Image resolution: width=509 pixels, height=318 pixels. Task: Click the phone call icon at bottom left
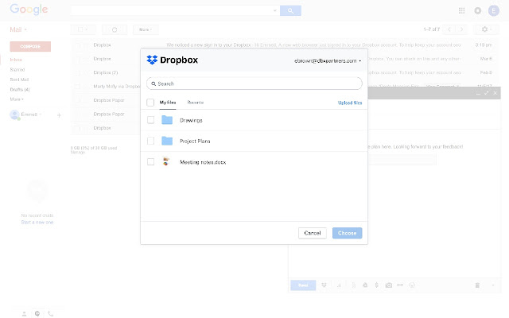tap(50, 314)
